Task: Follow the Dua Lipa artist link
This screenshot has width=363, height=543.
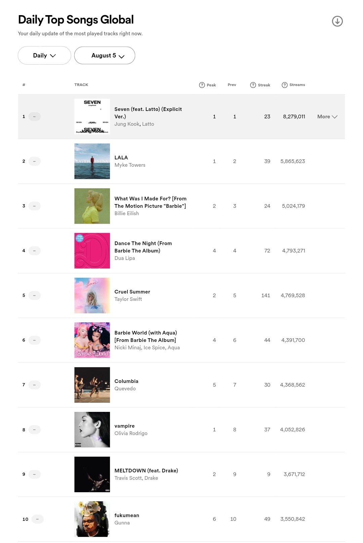Action: pos(125,258)
